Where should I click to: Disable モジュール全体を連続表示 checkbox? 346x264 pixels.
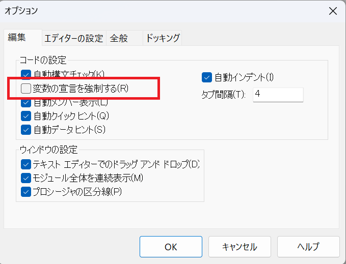26,178
